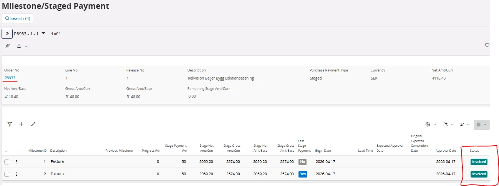This screenshot has height=186, width=499.
Task: Open the grey view-layout dropdown button
Action: (481, 125)
